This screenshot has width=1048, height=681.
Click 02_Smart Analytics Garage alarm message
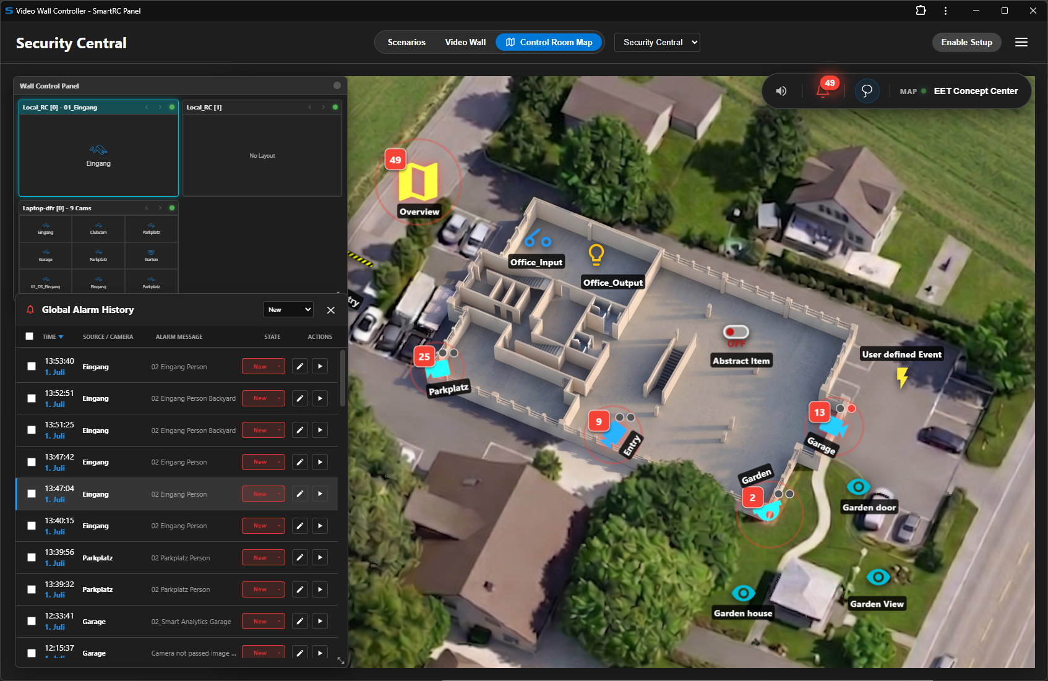(x=191, y=622)
